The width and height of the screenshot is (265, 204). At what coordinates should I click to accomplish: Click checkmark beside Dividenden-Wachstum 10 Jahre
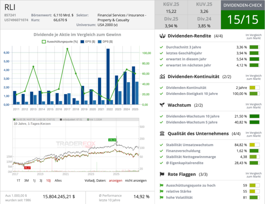[x=162, y=116]
